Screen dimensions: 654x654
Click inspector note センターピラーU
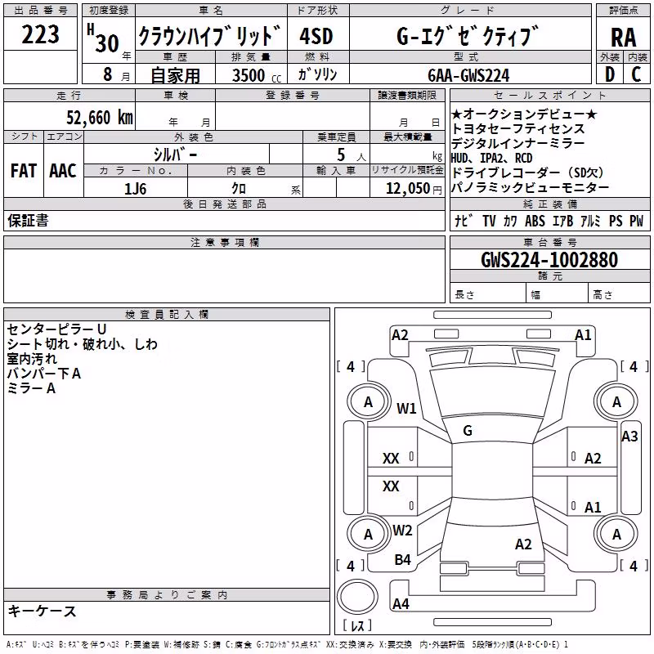pyautogui.click(x=56, y=329)
